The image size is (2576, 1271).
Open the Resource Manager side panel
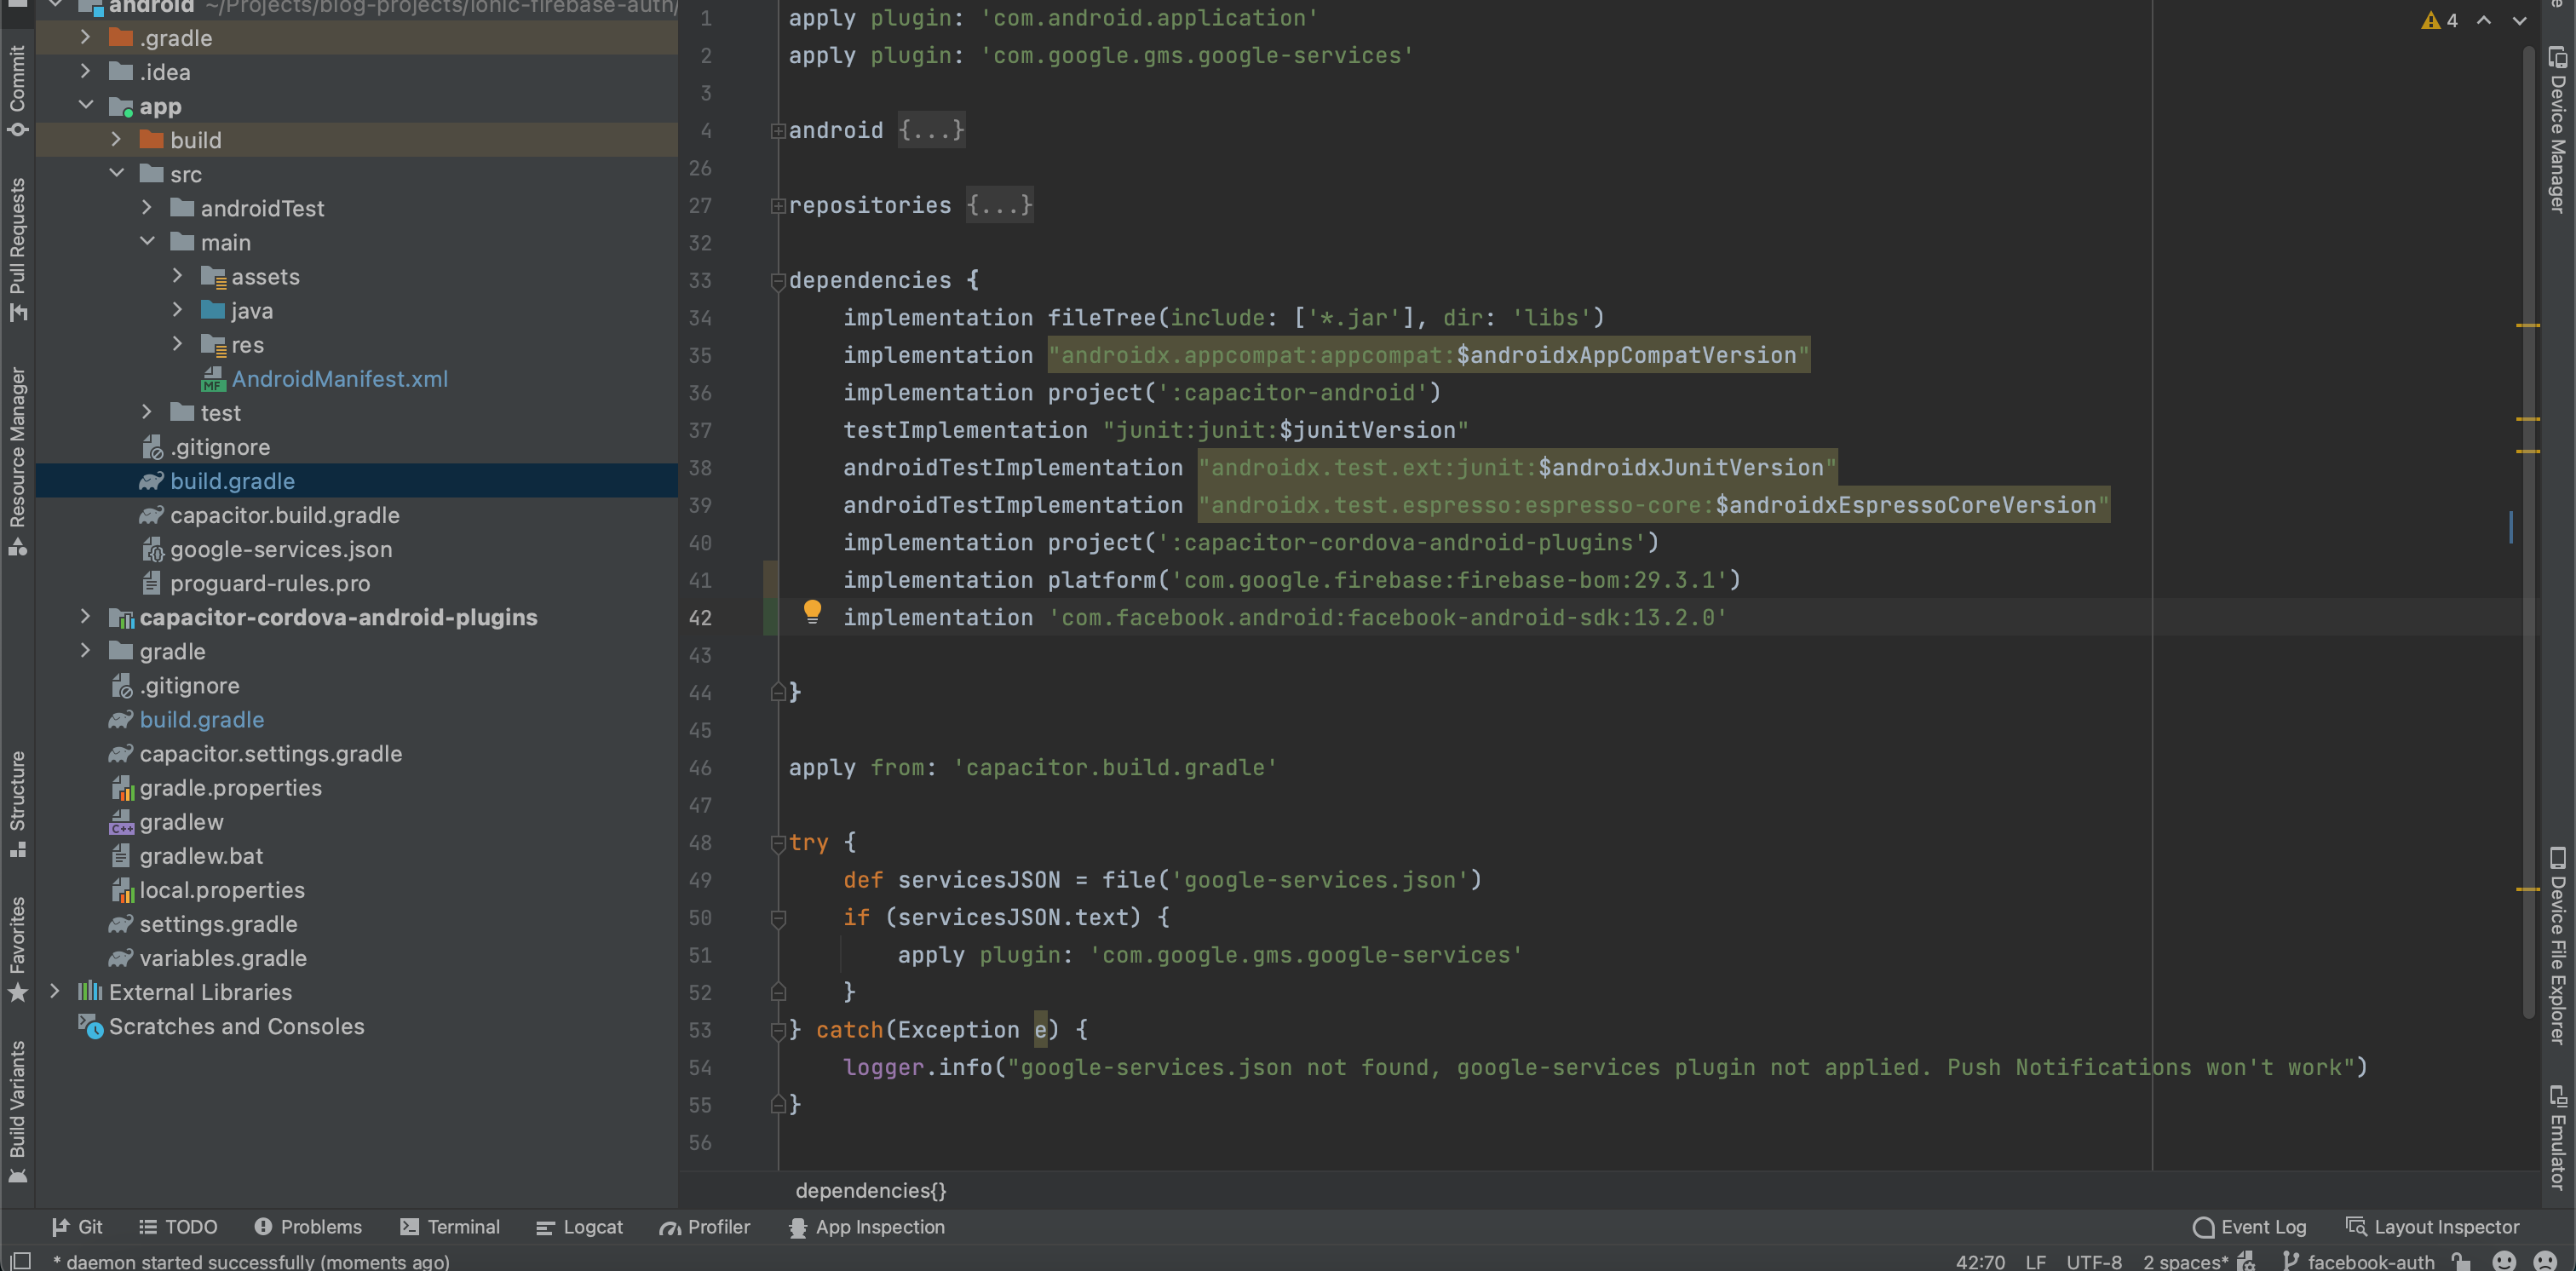[17, 461]
